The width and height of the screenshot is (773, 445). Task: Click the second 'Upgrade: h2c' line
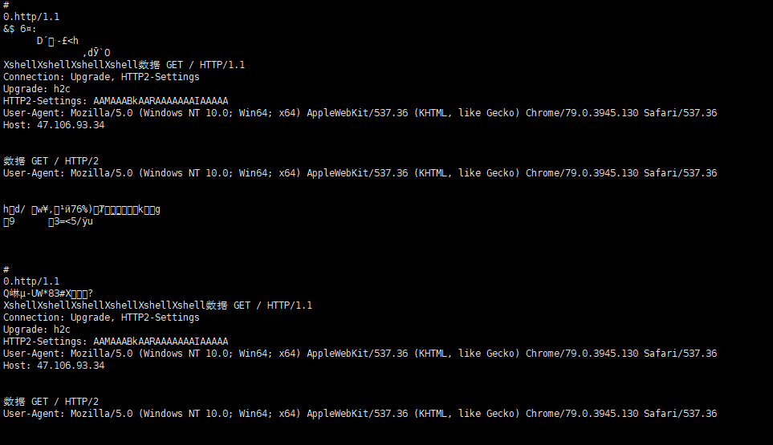tap(36, 330)
